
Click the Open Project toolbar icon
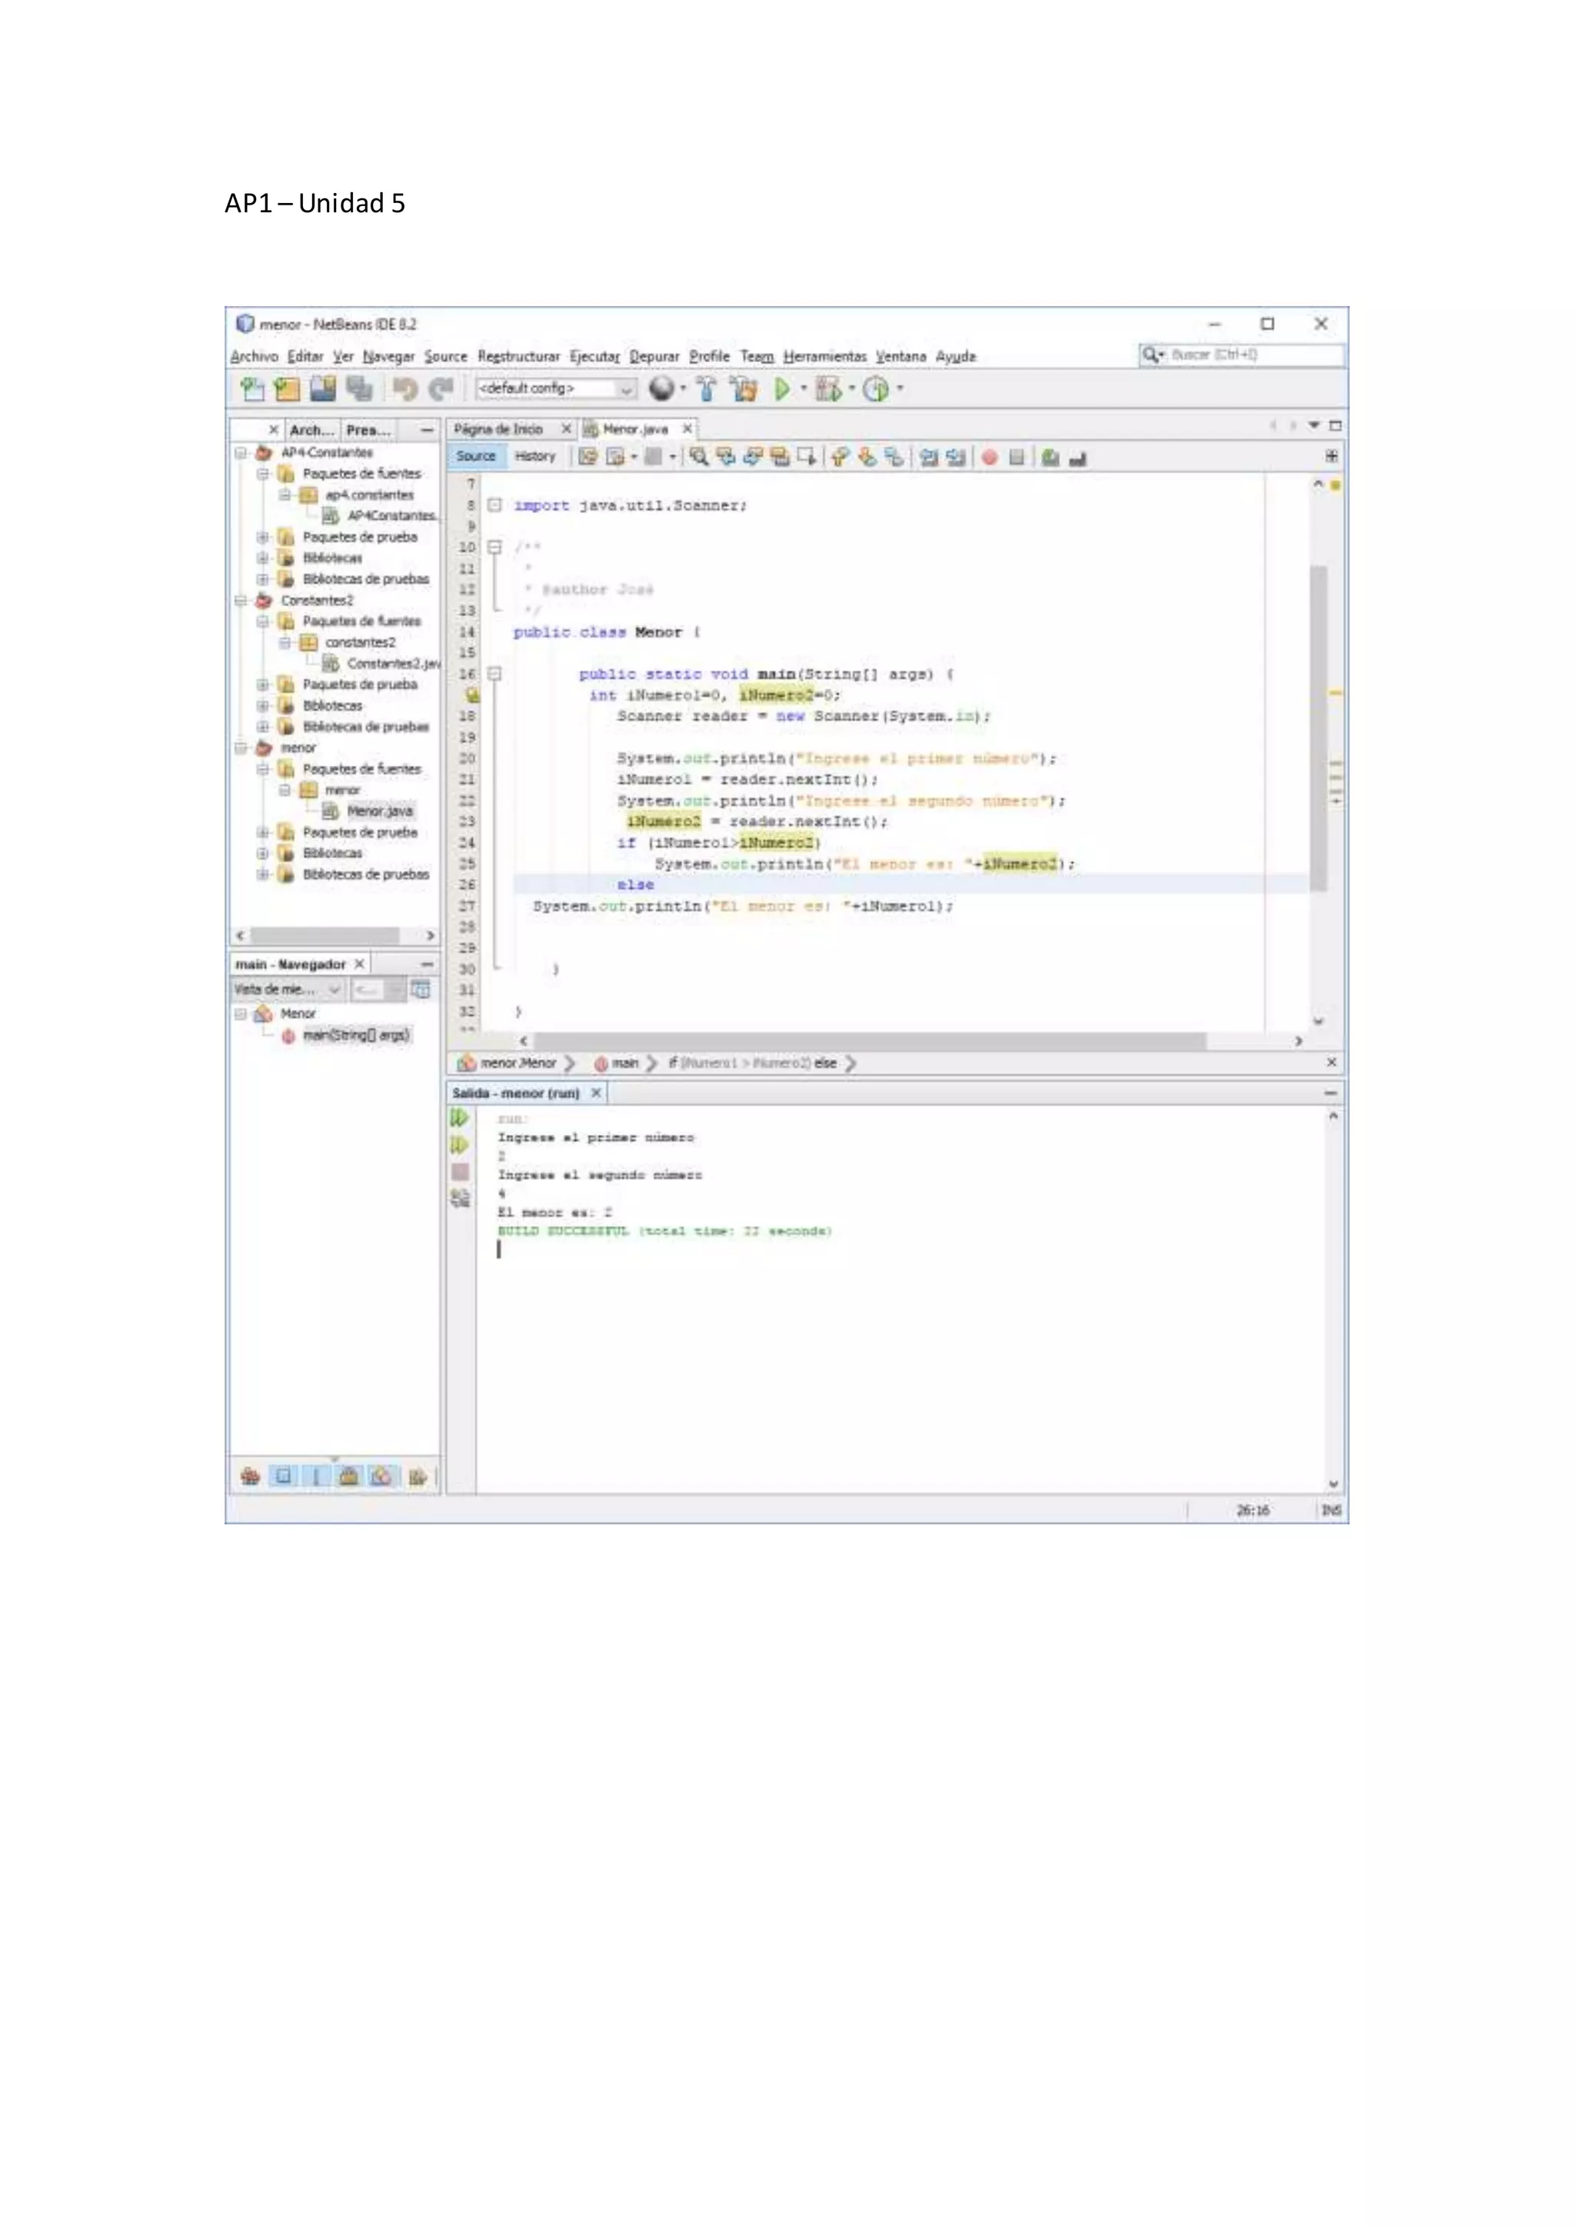point(323,389)
